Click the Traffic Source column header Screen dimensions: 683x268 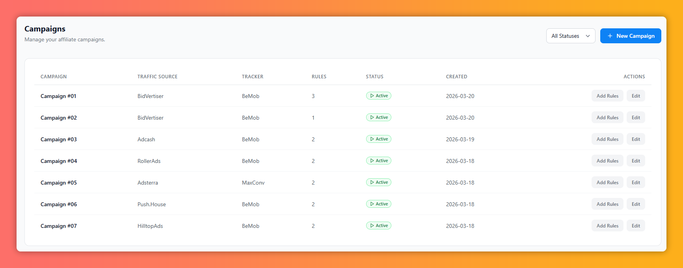(157, 77)
